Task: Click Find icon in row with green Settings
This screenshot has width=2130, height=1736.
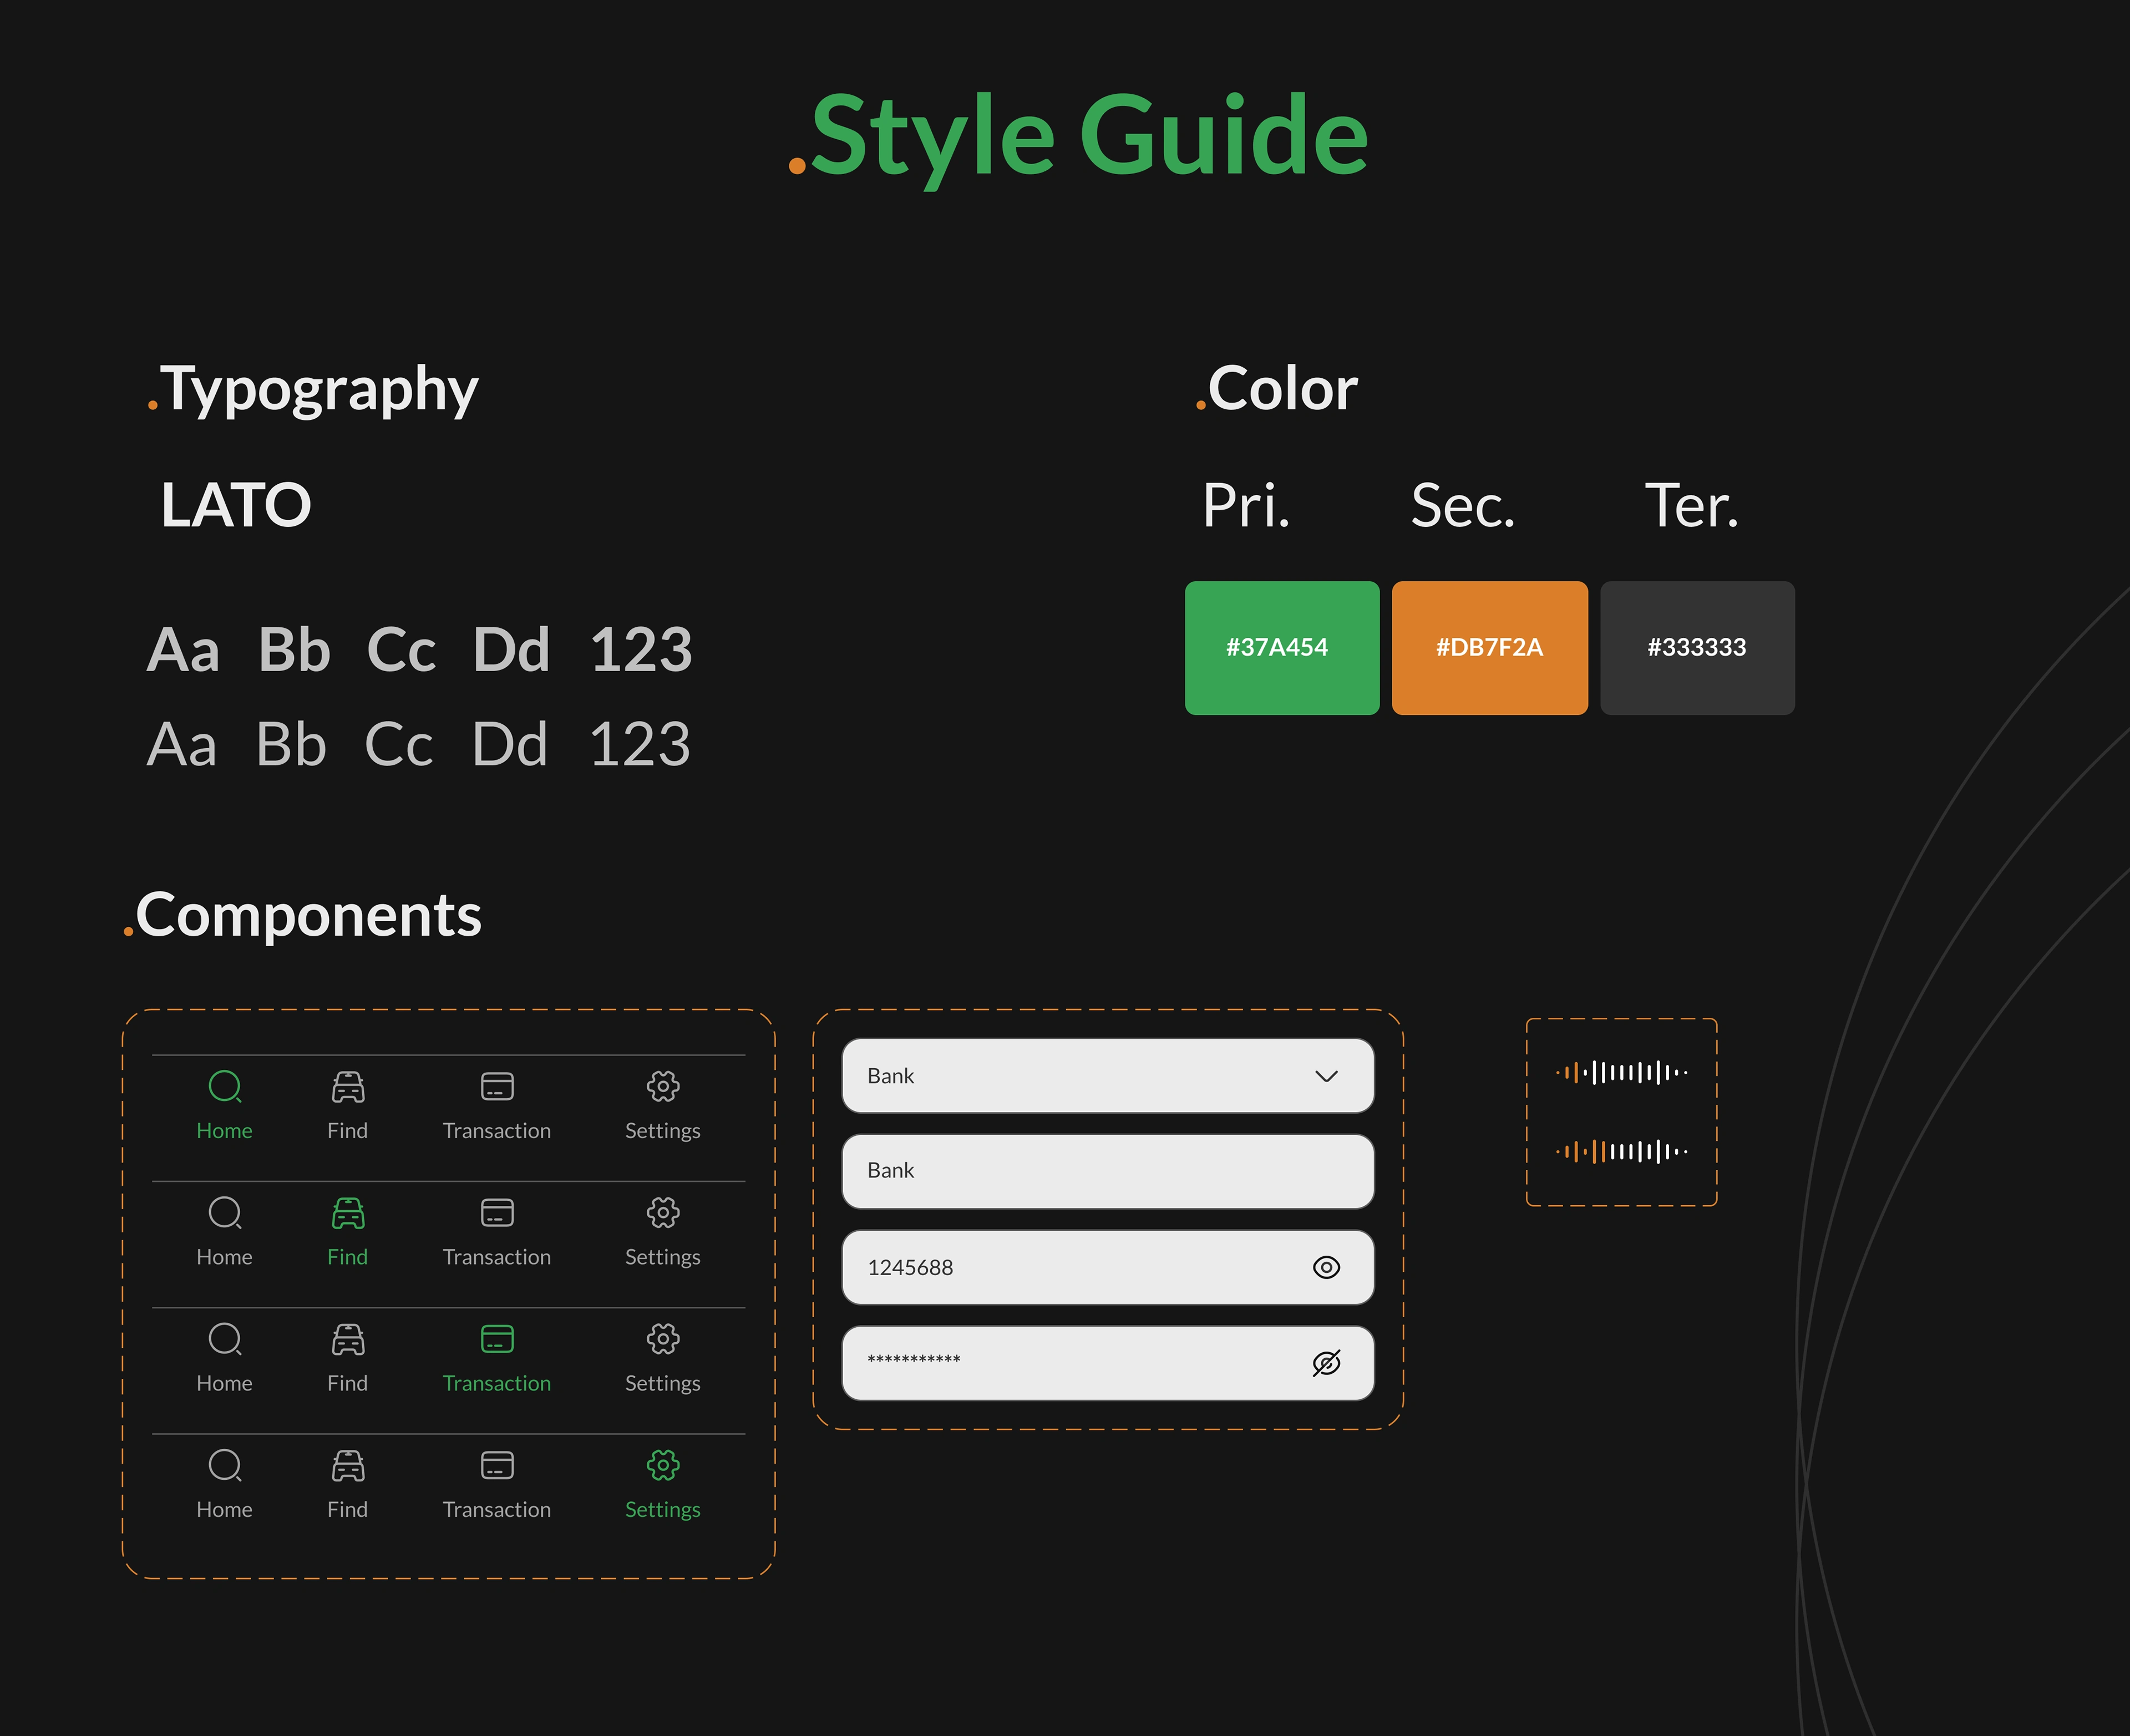Action: 348,1465
